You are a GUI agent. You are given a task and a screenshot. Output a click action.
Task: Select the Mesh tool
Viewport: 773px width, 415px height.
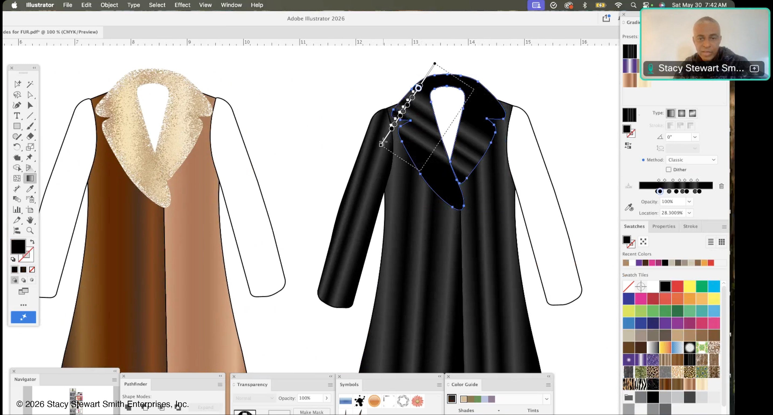click(x=17, y=178)
